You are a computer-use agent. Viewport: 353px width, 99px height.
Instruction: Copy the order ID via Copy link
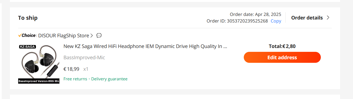(x=276, y=21)
